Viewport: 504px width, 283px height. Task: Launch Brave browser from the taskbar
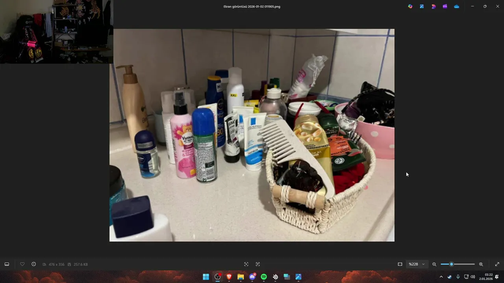[x=229, y=277]
